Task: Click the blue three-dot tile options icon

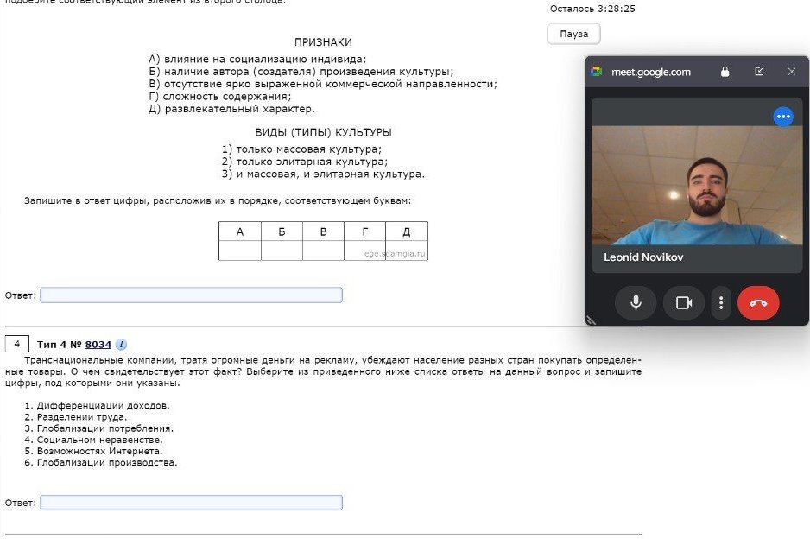Action: (x=783, y=117)
